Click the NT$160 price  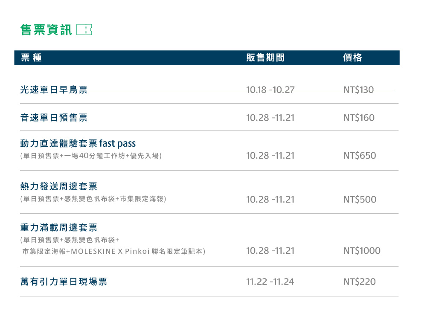coord(358,118)
